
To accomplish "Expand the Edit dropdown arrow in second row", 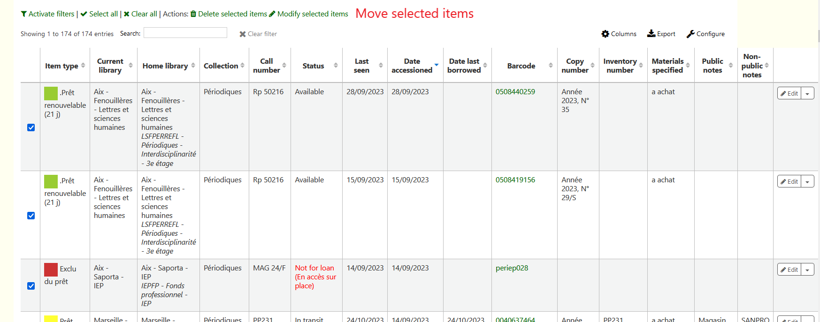I will point(807,181).
